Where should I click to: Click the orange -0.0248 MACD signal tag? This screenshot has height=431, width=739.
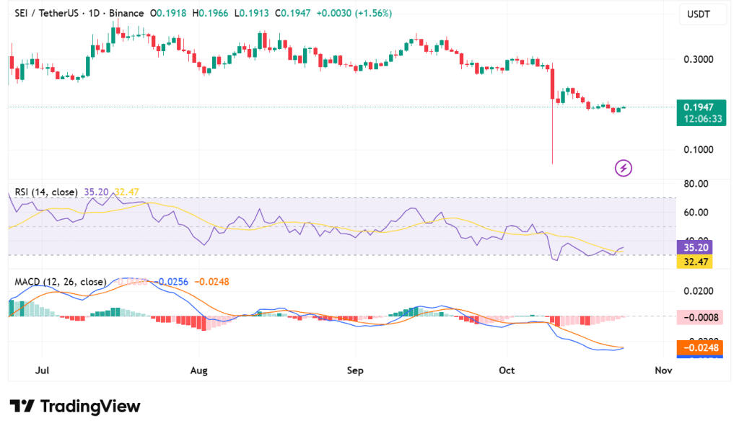(x=696, y=349)
